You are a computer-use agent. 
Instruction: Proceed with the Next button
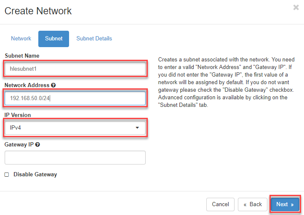tap(285, 204)
